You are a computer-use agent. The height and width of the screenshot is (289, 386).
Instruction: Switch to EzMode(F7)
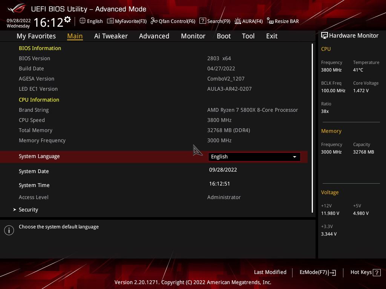317,272
